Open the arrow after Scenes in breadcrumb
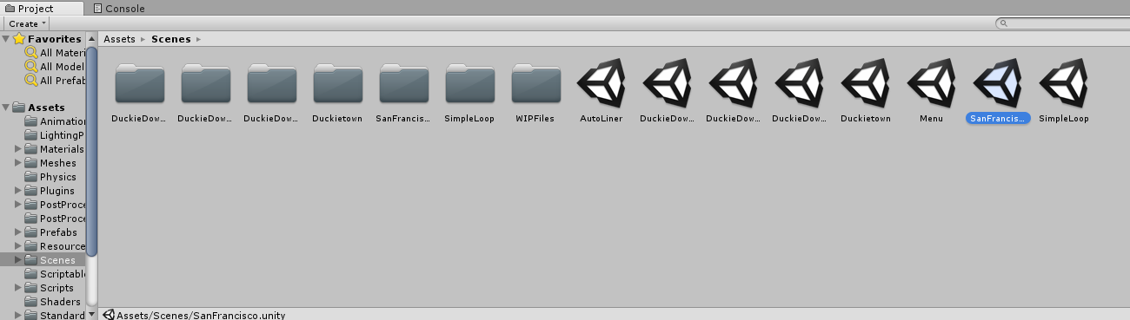Screen dimensions: 1130x320 click(199, 39)
